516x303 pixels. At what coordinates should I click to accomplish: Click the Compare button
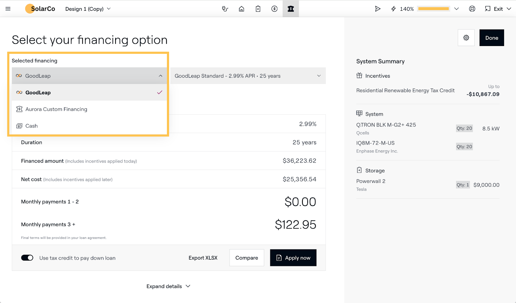pyautogui.click(x=246, y=258)
